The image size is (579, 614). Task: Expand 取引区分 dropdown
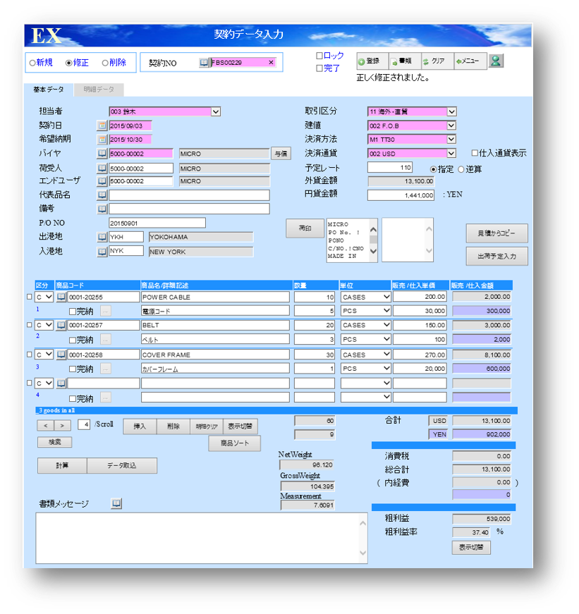coord(451,111)
